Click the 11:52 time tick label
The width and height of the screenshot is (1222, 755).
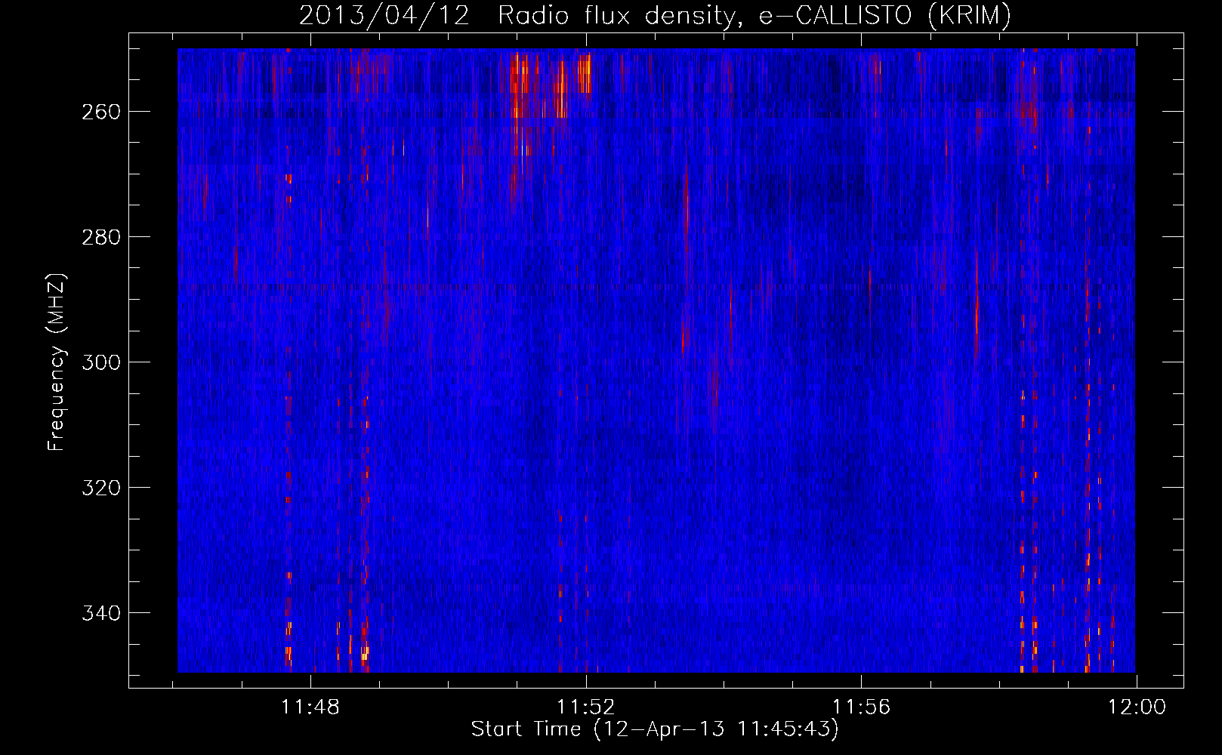(x=585, y=707)
